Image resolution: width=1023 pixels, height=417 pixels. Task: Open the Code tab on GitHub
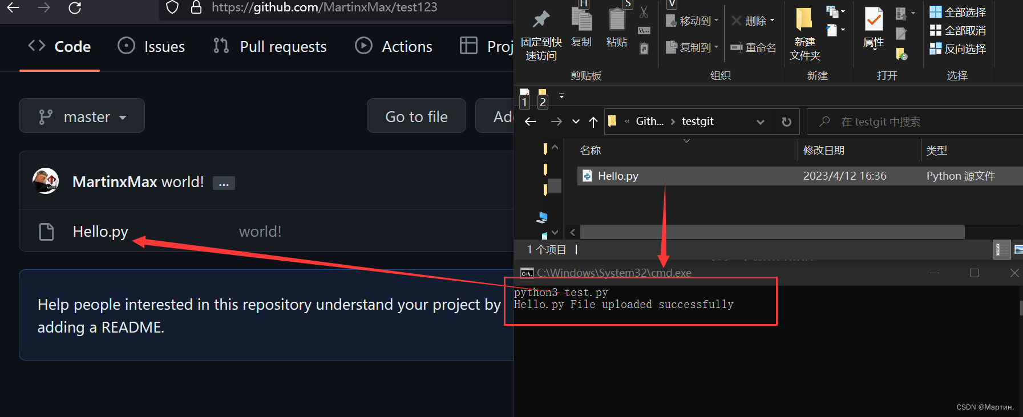tap(60, 46)
